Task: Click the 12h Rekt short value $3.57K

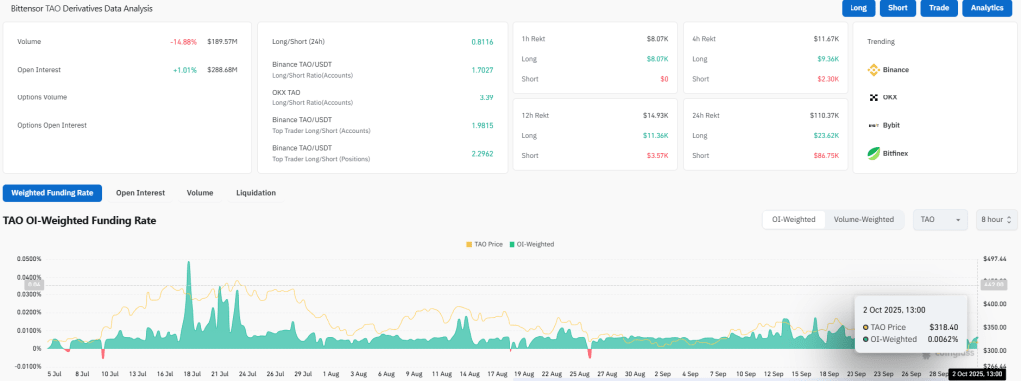Action: pyautogui.click(x=658, y=155)
